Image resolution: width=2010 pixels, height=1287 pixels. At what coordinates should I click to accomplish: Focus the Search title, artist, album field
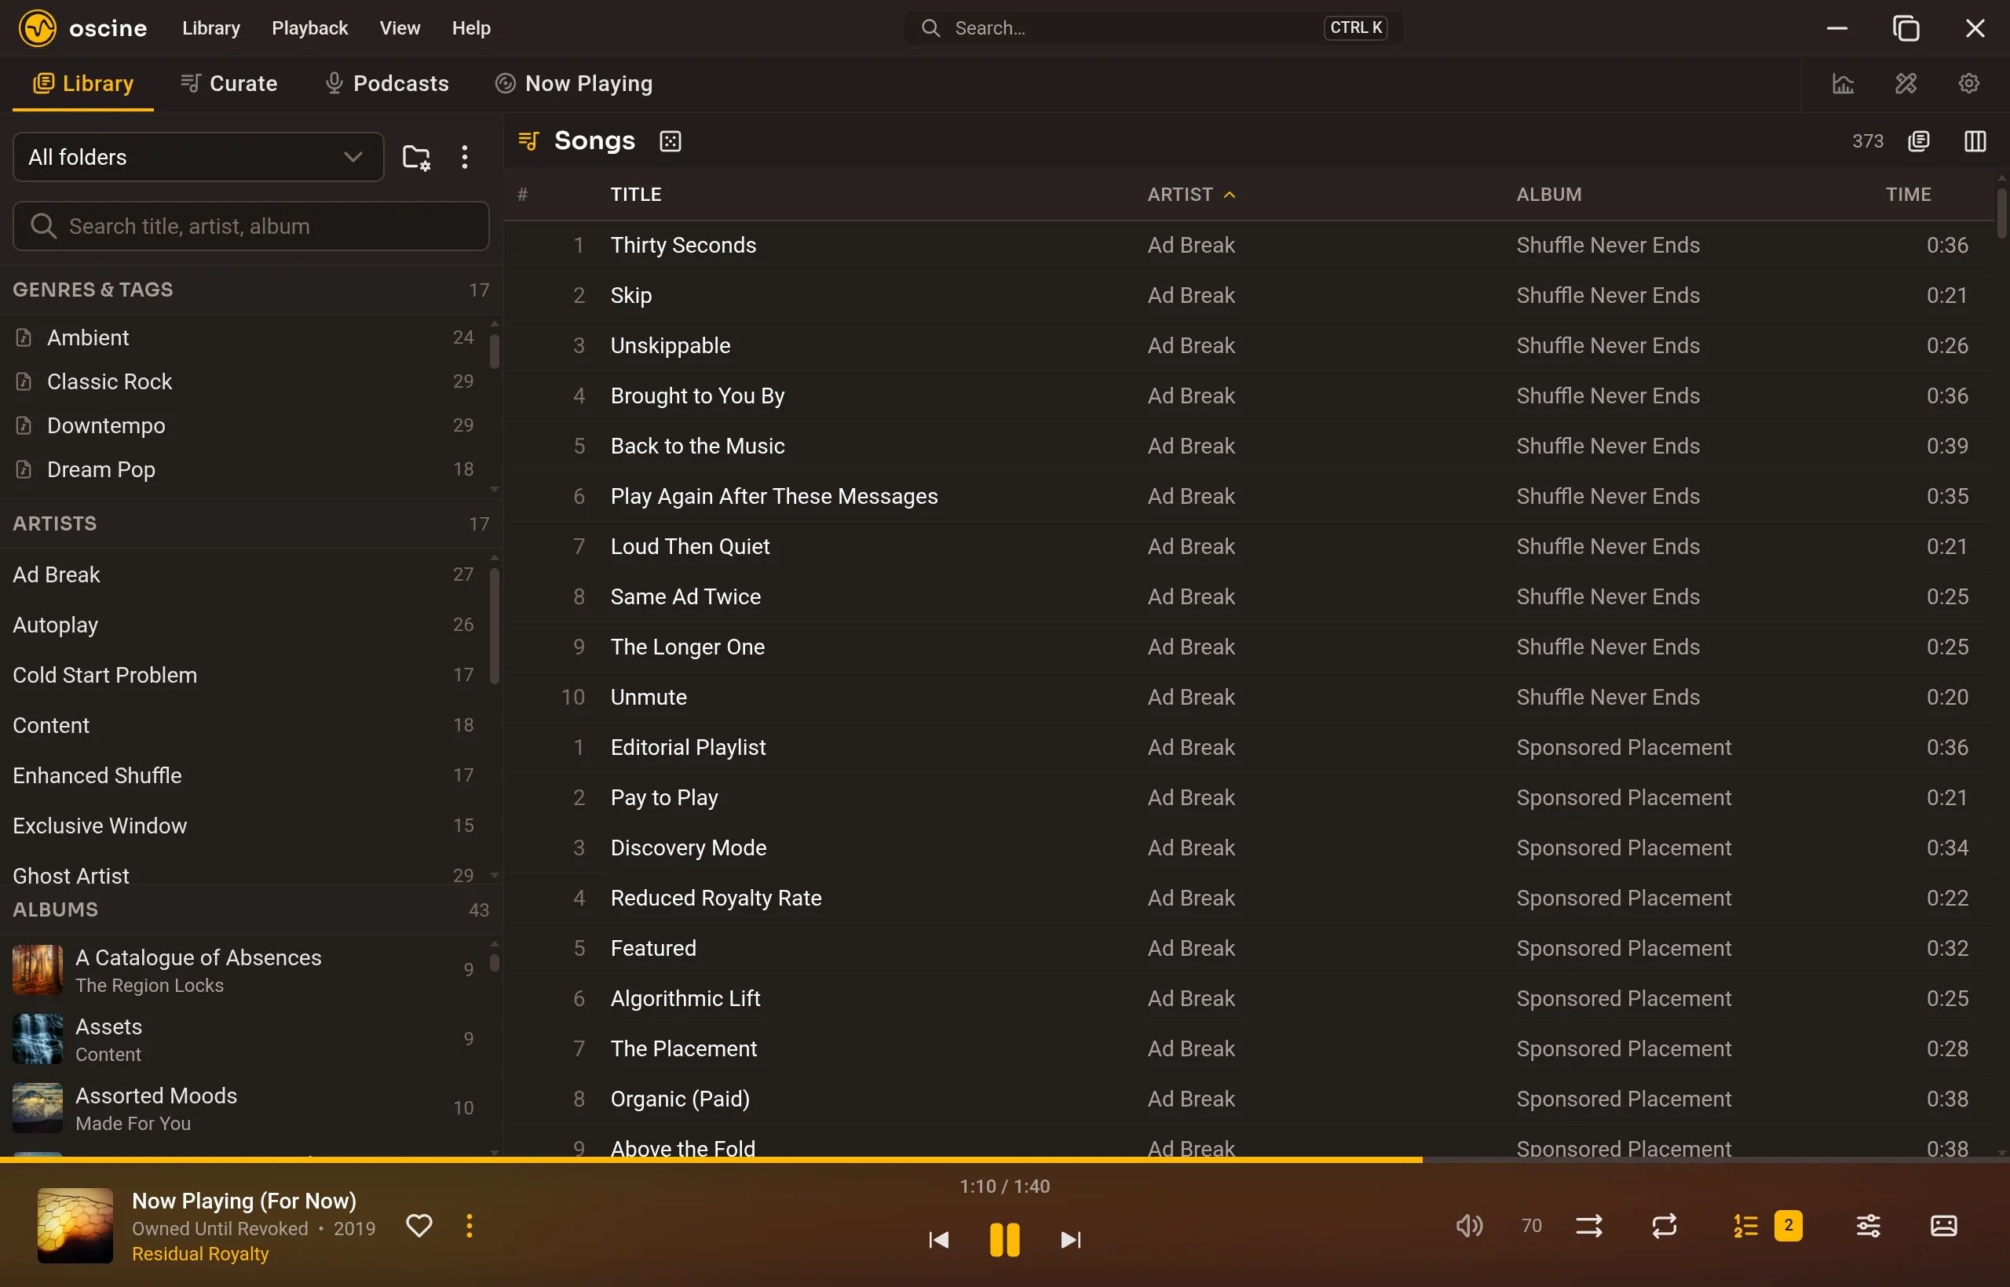click(250, 227)
